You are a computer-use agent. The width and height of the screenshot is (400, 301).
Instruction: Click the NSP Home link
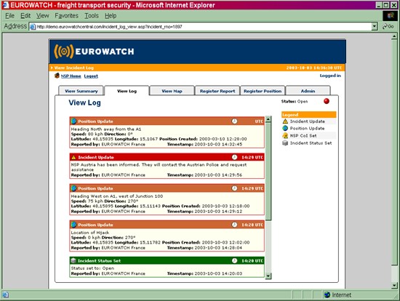coord(71,76)
